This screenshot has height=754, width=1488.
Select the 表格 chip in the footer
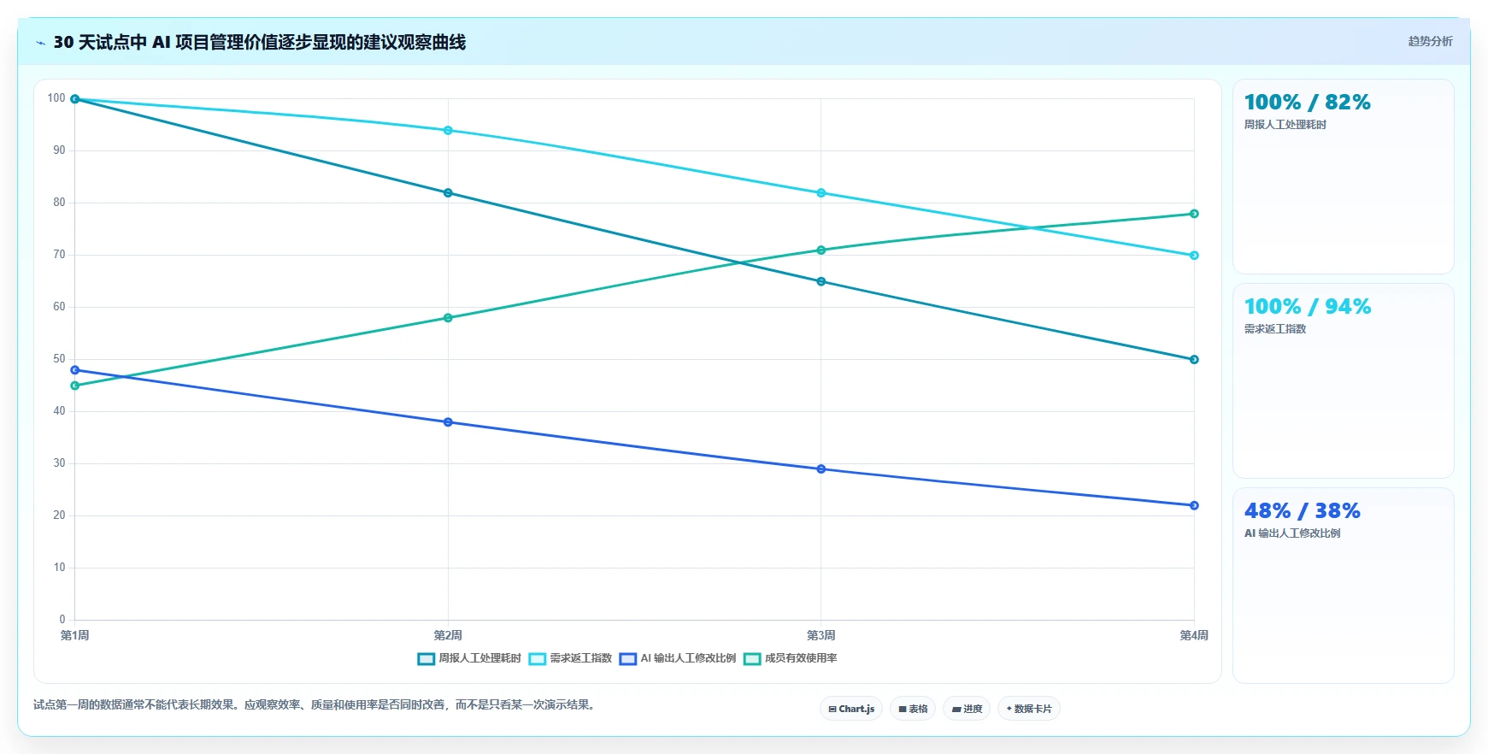pyautogui.click(x=913, y=709)
